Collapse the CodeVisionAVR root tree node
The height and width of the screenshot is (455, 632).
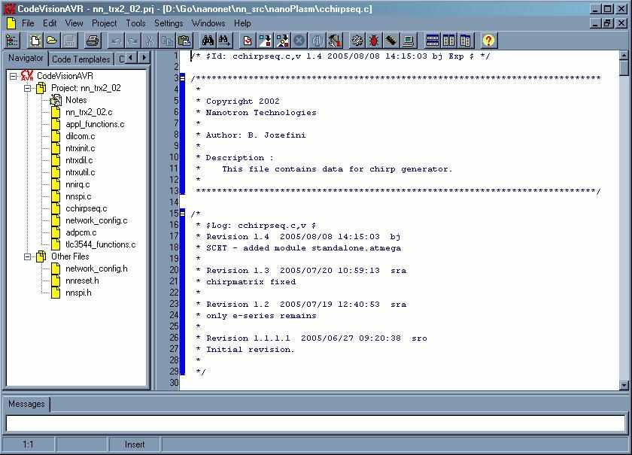click(14, 76)
